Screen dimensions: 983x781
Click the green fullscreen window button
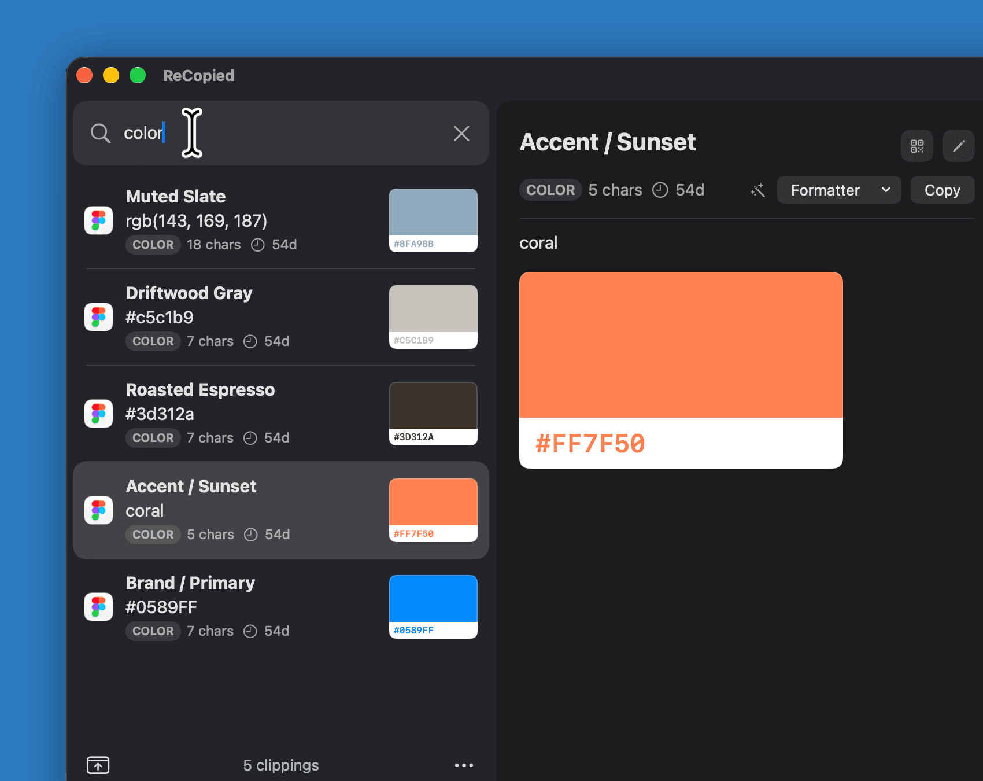coord(138,75)
